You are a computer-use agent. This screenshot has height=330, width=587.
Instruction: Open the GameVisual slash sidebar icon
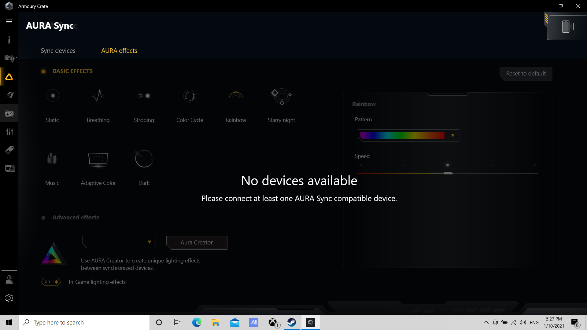coord(9,95)
